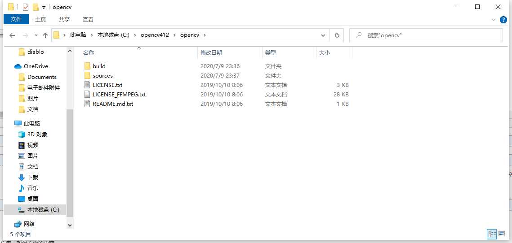Open the 文件 menu tab
The height and width of the screenshot is (243, 512).
16,20
